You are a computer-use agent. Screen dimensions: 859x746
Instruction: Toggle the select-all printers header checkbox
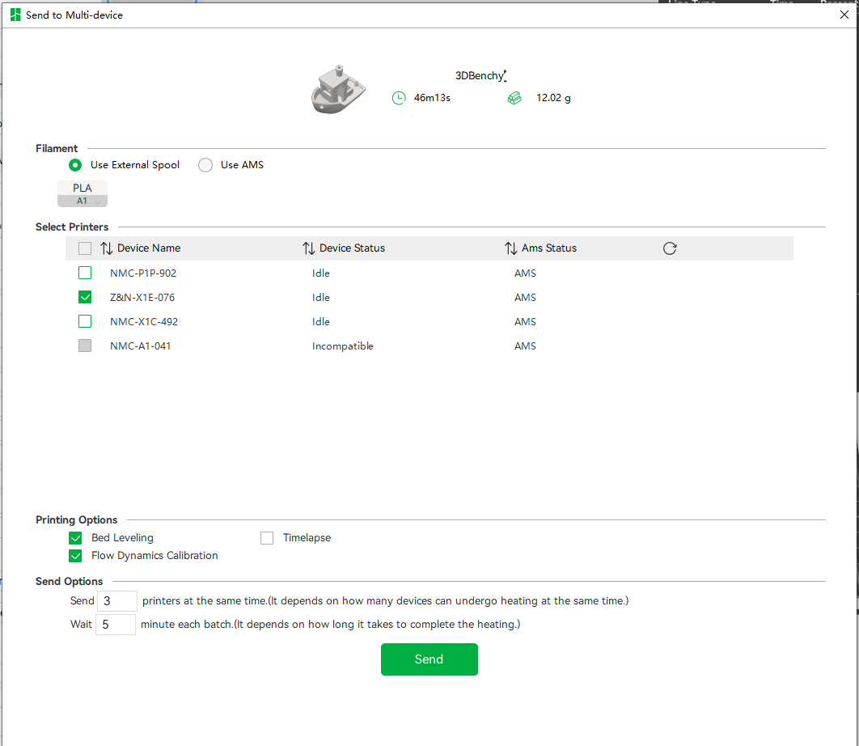point(85,248)
